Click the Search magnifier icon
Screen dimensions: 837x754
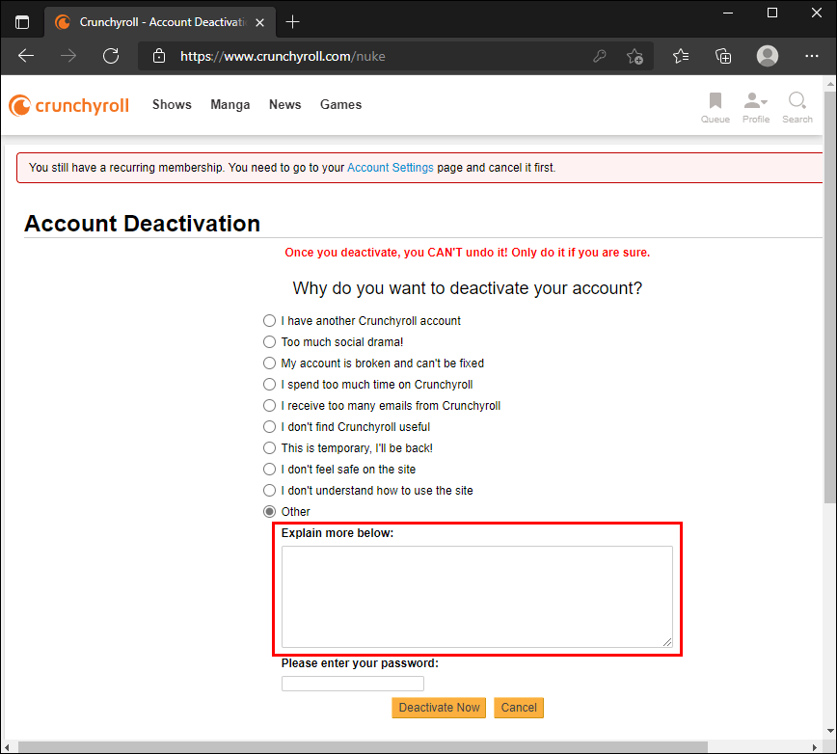click(x=797, y=106)
